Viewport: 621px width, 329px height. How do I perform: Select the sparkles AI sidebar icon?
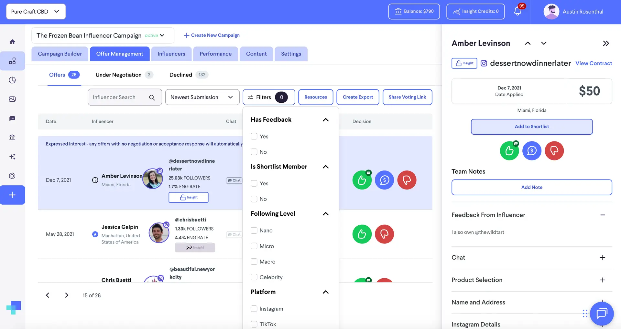12,157
